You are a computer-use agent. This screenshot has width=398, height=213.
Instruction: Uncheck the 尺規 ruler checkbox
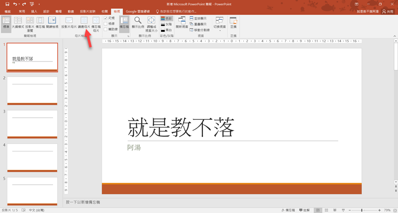pos(105,18)
